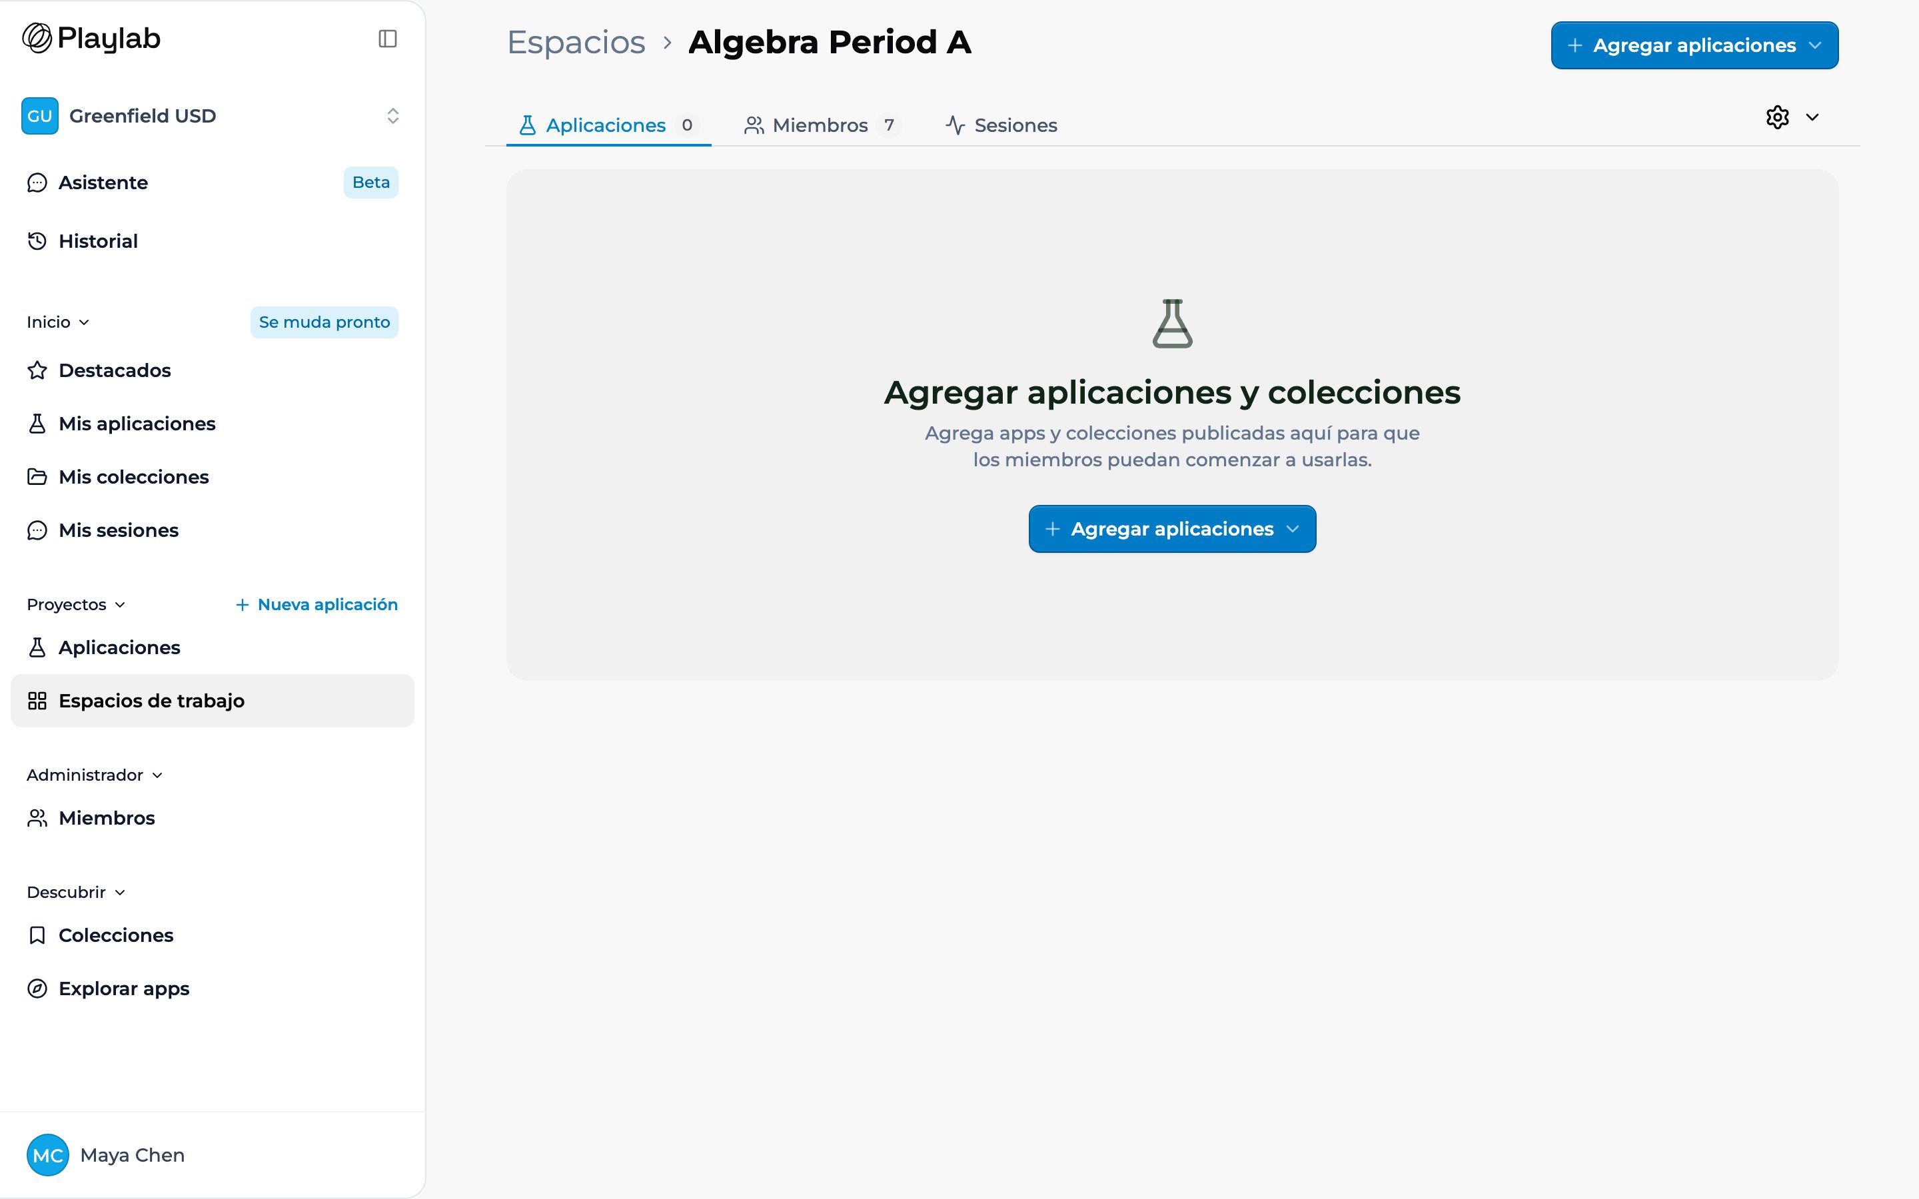Screen dimensions: 1919x1199
Task: Collapse the Proyectos section
Action: [x=76, y=604]
